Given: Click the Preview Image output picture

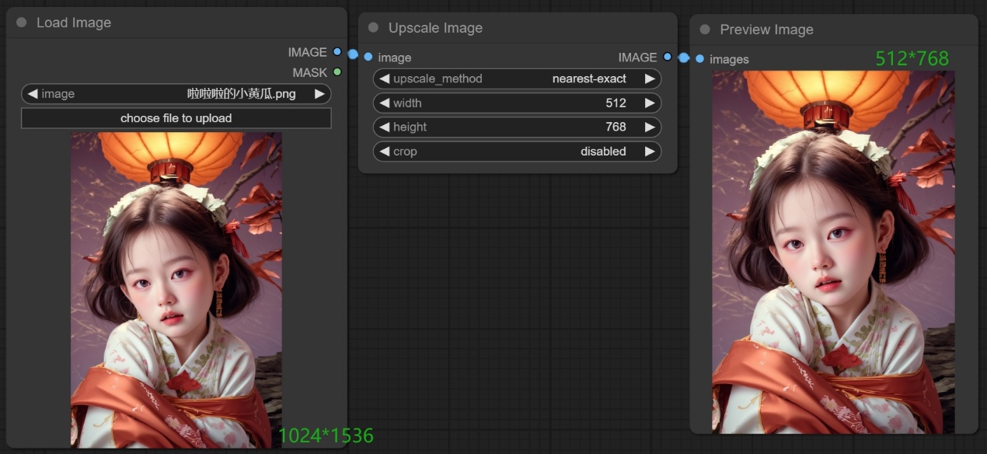Looking at the screenshot, I should click(x=833, y=252).
